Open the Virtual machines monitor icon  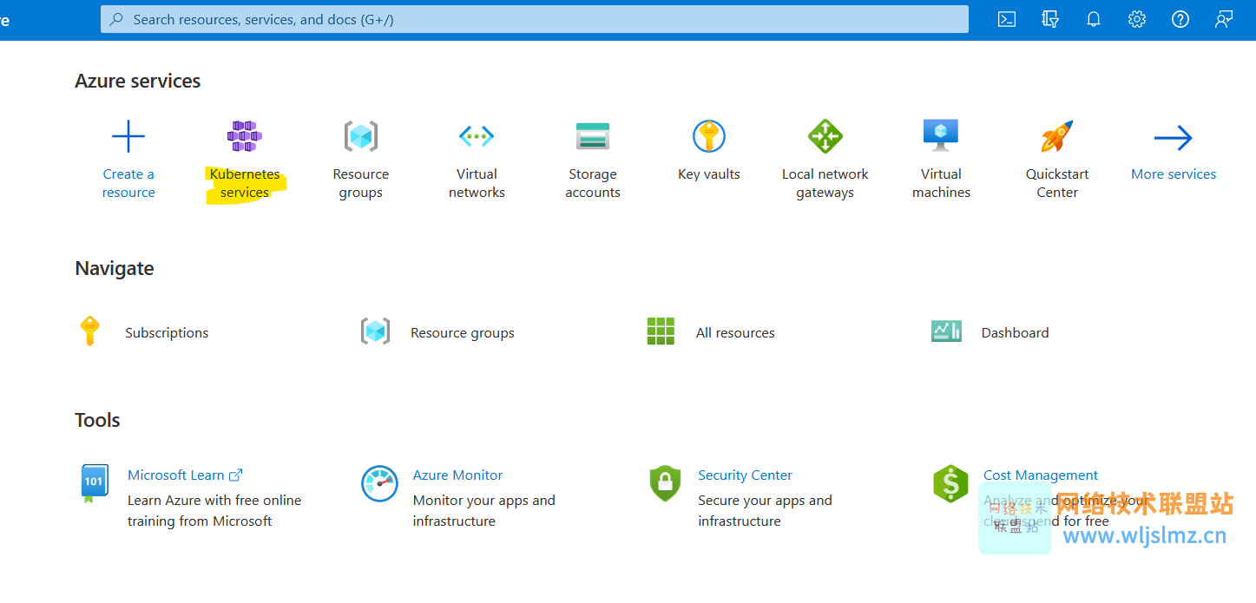pos(941,135)
